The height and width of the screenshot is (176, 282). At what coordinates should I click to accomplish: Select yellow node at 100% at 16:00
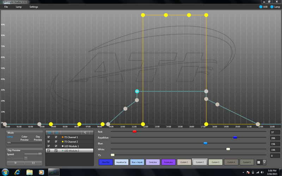pos(189,15)
